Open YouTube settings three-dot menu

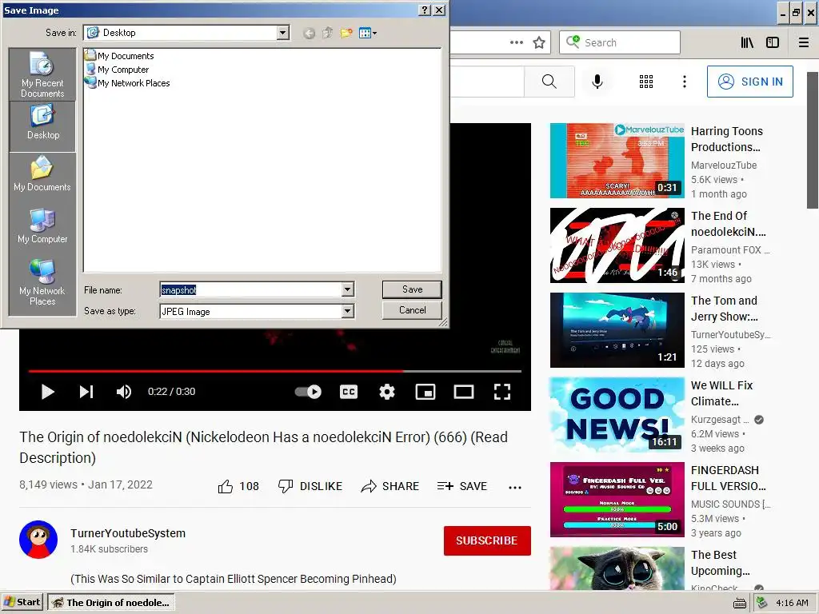pyautogui.click(x=685, y=82)
